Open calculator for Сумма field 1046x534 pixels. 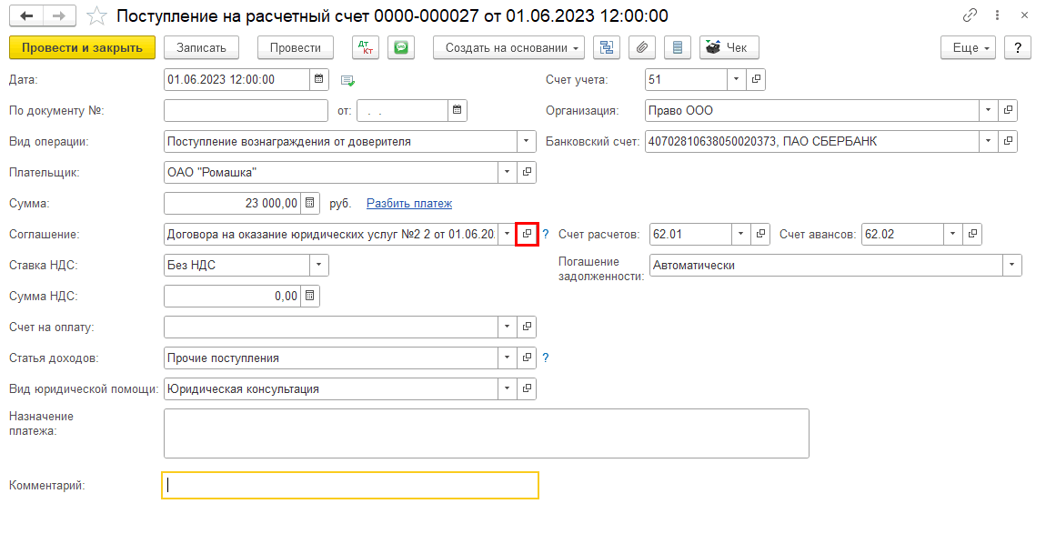pos(310,203)
